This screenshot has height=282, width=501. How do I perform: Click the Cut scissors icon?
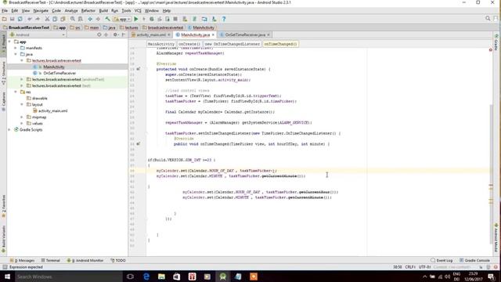(47, 19)
